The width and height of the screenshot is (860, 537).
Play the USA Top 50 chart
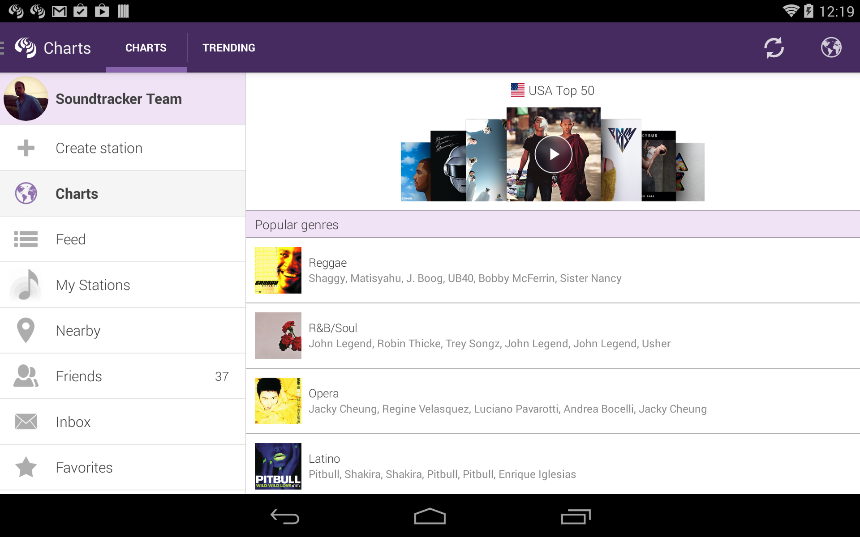tap(553, 154)
